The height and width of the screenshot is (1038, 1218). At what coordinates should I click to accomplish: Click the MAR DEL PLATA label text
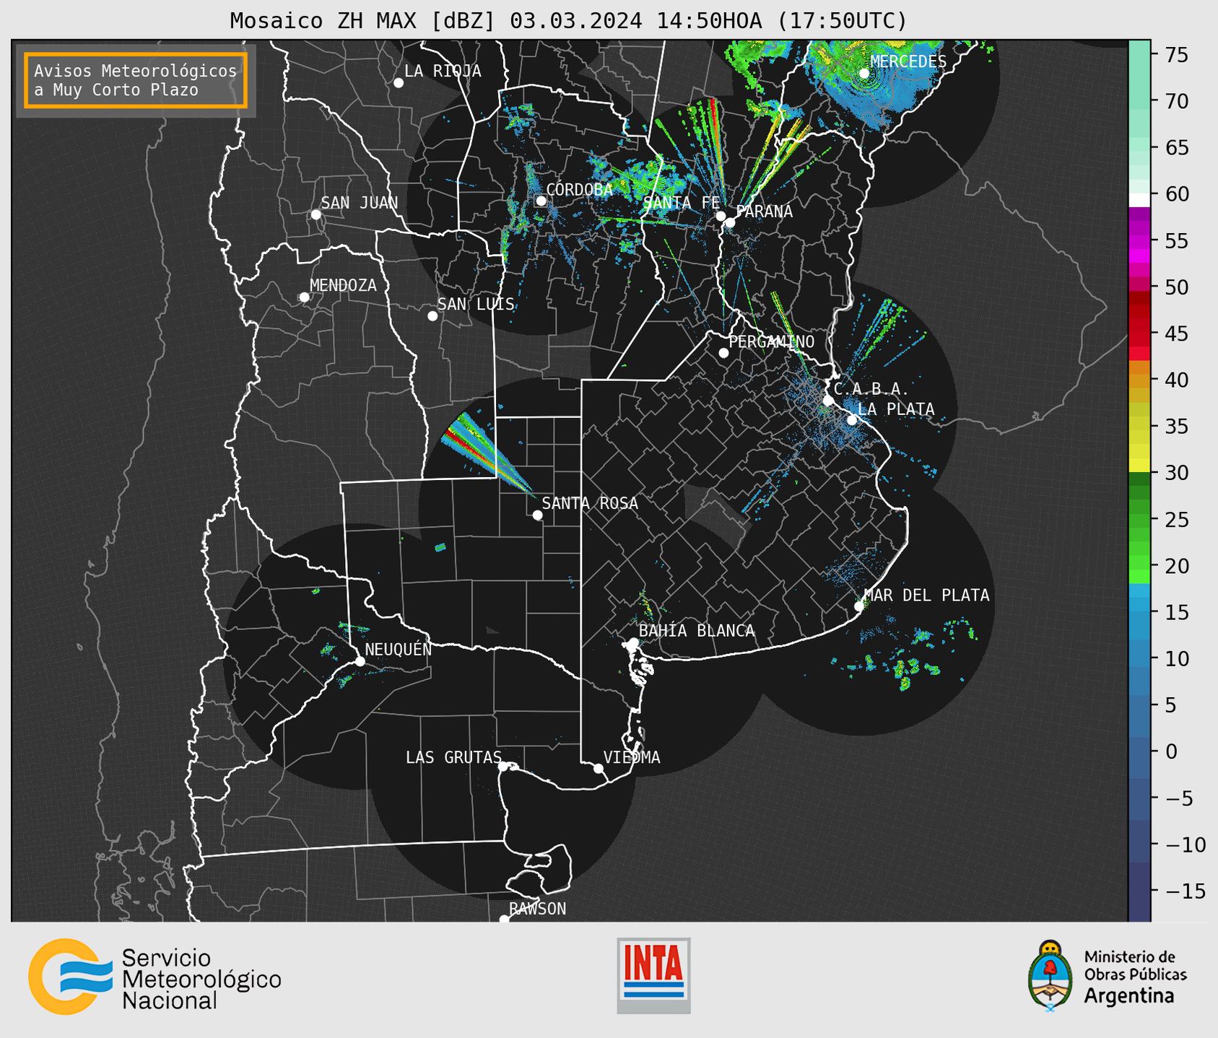pos(927,596)
